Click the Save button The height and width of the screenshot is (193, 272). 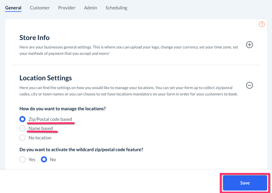pyautogui.click(x=245, y=183)
